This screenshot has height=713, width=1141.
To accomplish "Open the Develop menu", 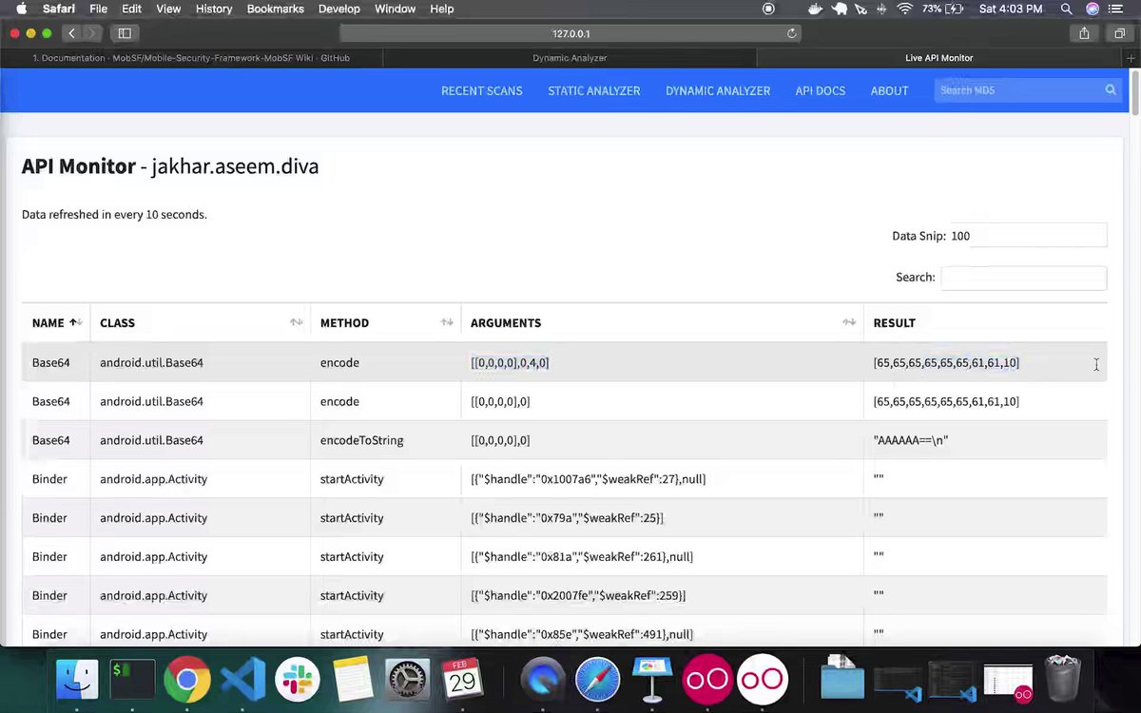I will point(338,9).
